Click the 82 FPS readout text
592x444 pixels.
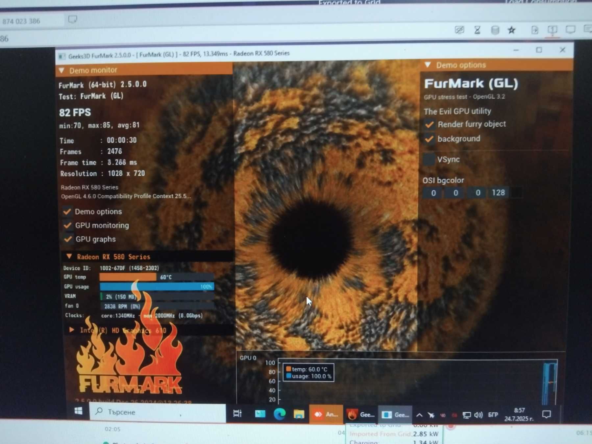[x=75, y=113]
